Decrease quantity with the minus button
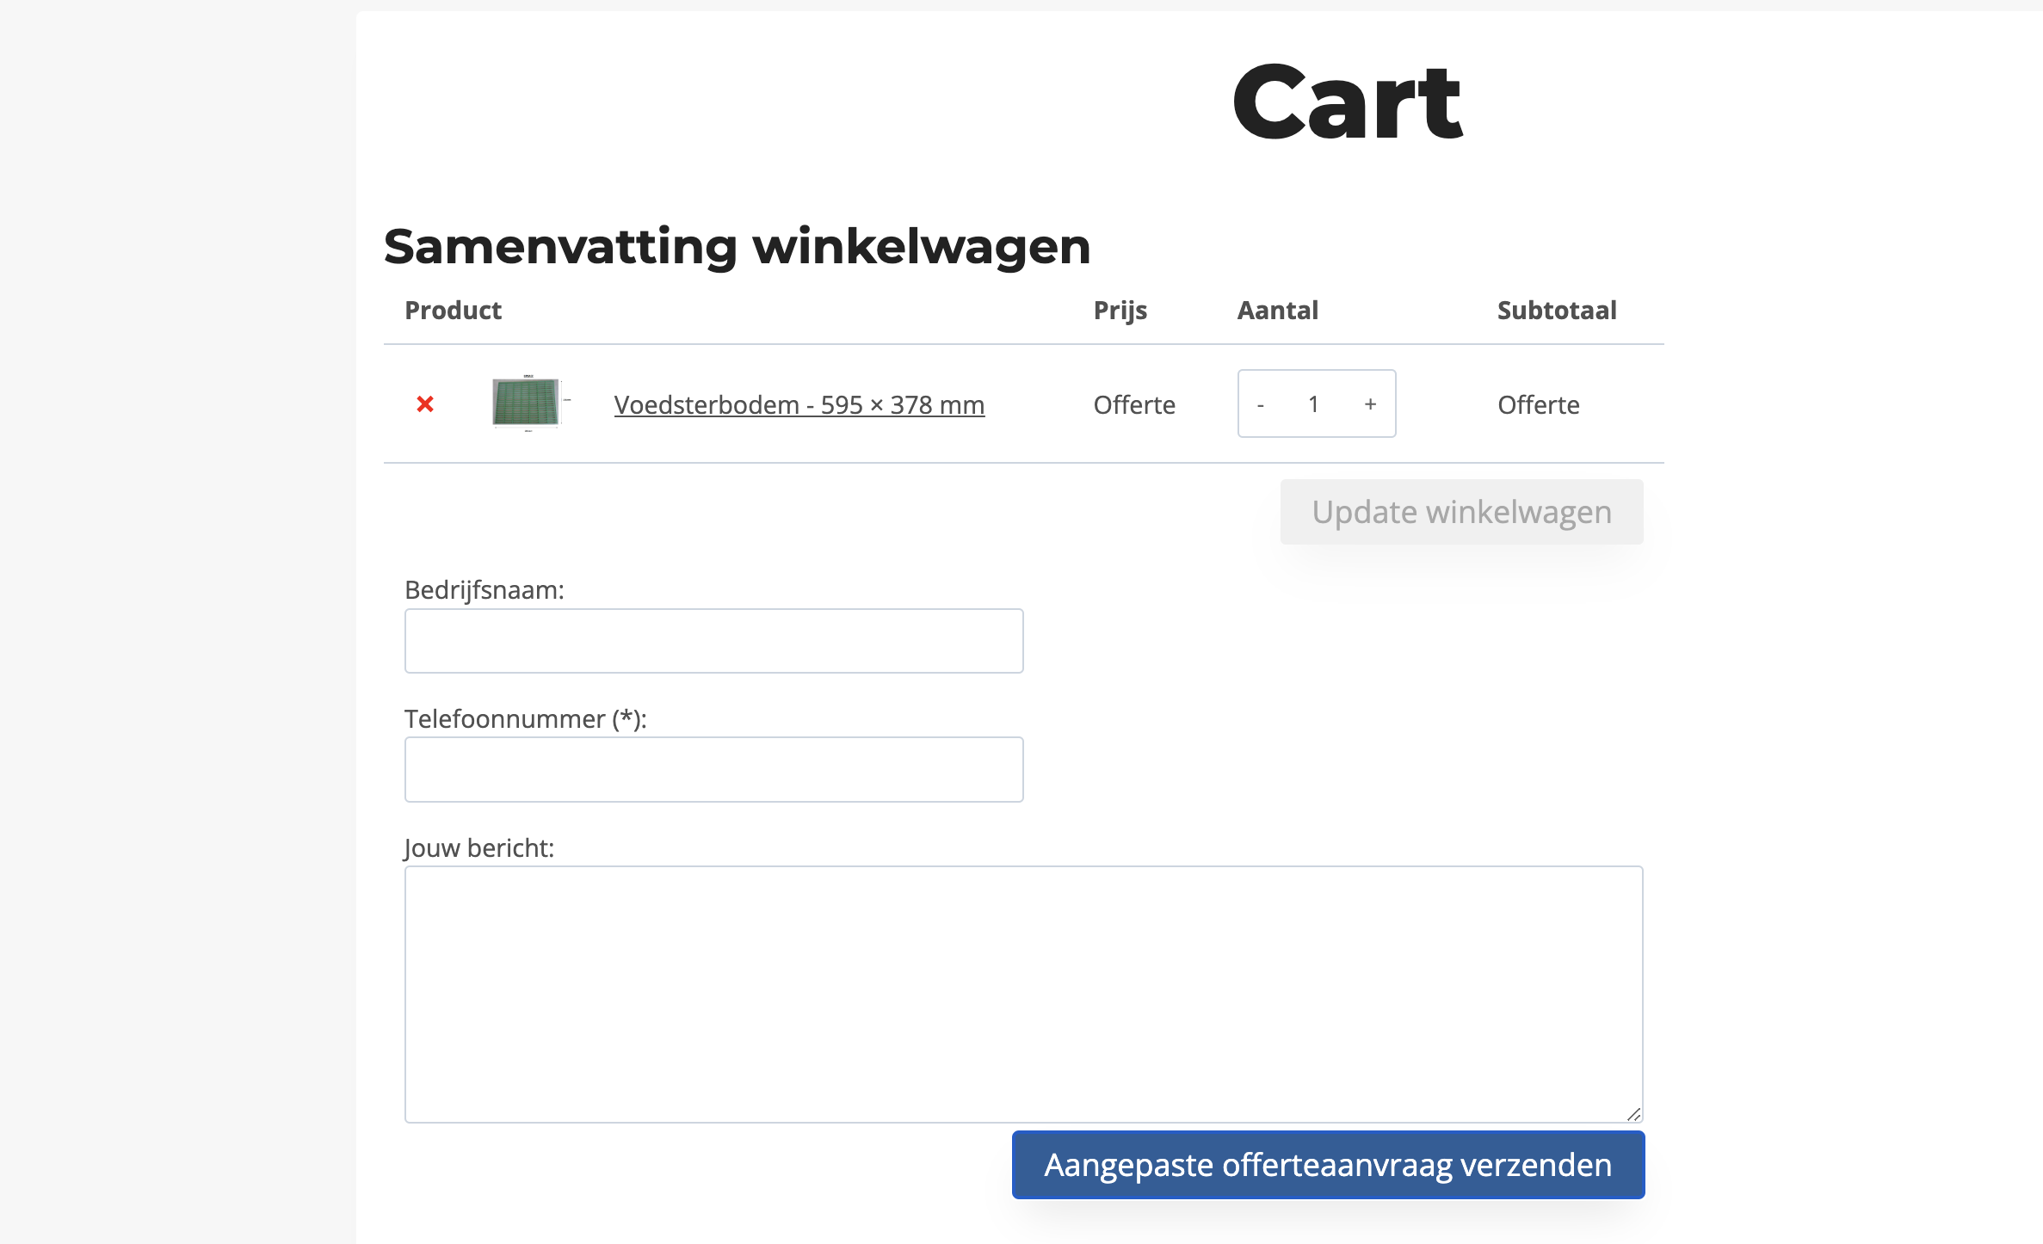Viewport: 2043px width, 1244px height. [1261, 404]
